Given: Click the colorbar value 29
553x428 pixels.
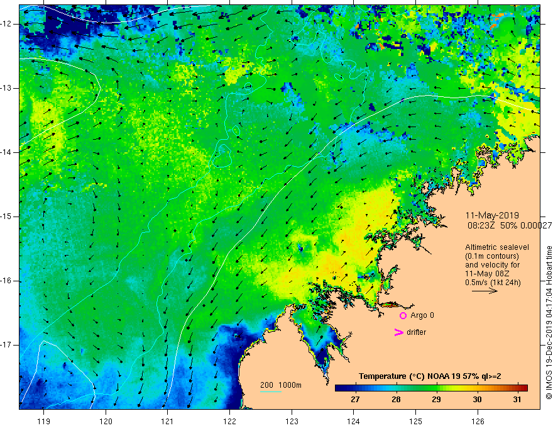Looking at the screenshot, I should point(436,400).
